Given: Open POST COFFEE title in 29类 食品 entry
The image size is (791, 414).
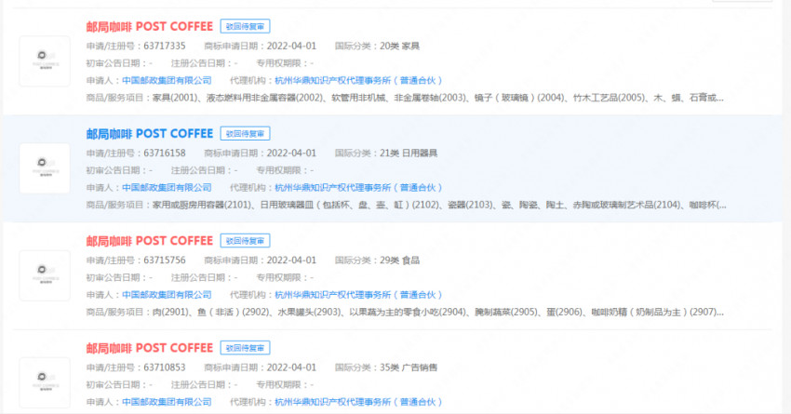Looking at the screenshot, I should [149, 241].
